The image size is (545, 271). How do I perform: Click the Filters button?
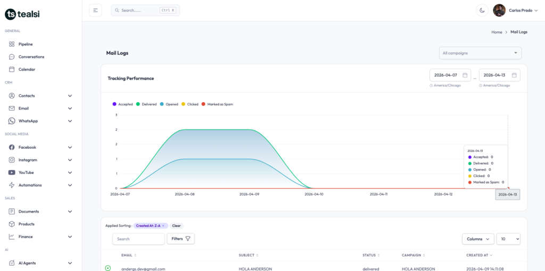[x=180, y=239]
